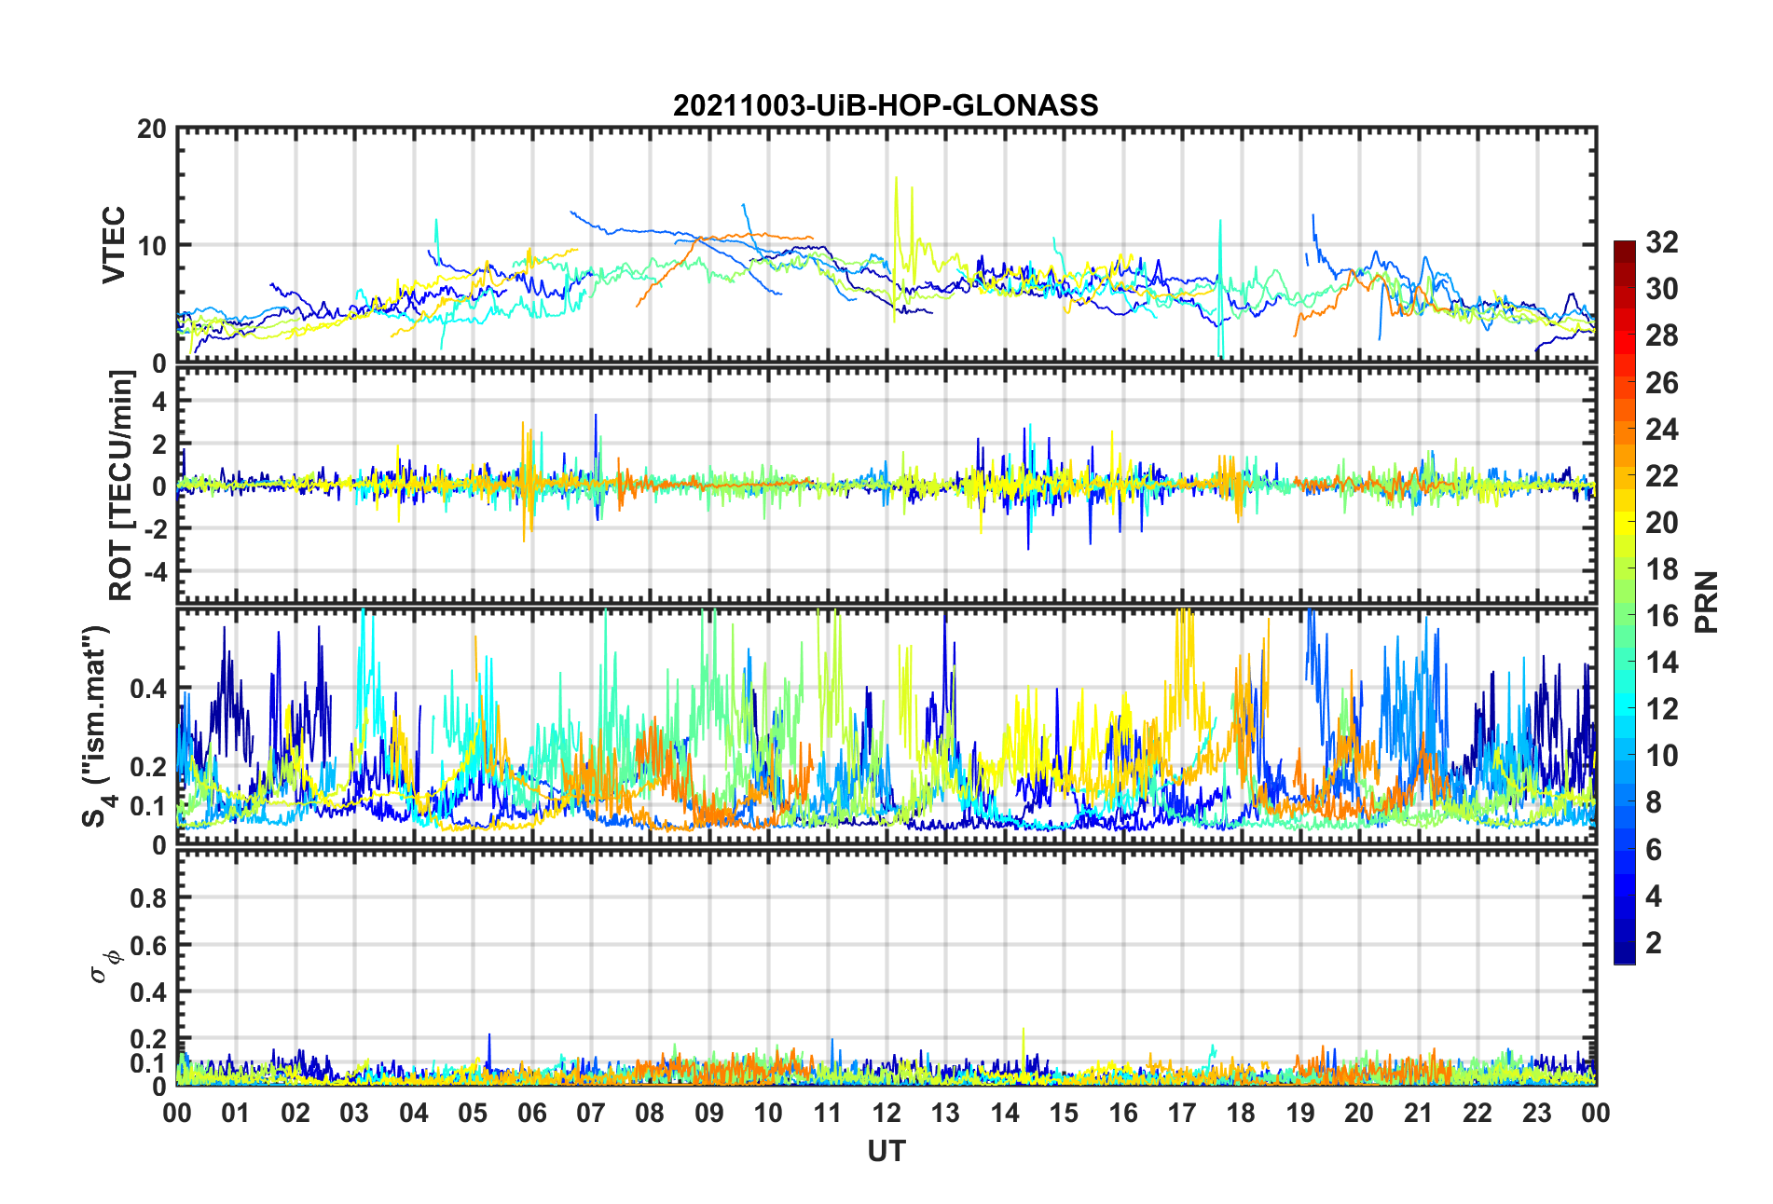Viewport: 1773px width, 1204px height.
Task: Select colorbar tick label 28
Action: point(1662,335)
